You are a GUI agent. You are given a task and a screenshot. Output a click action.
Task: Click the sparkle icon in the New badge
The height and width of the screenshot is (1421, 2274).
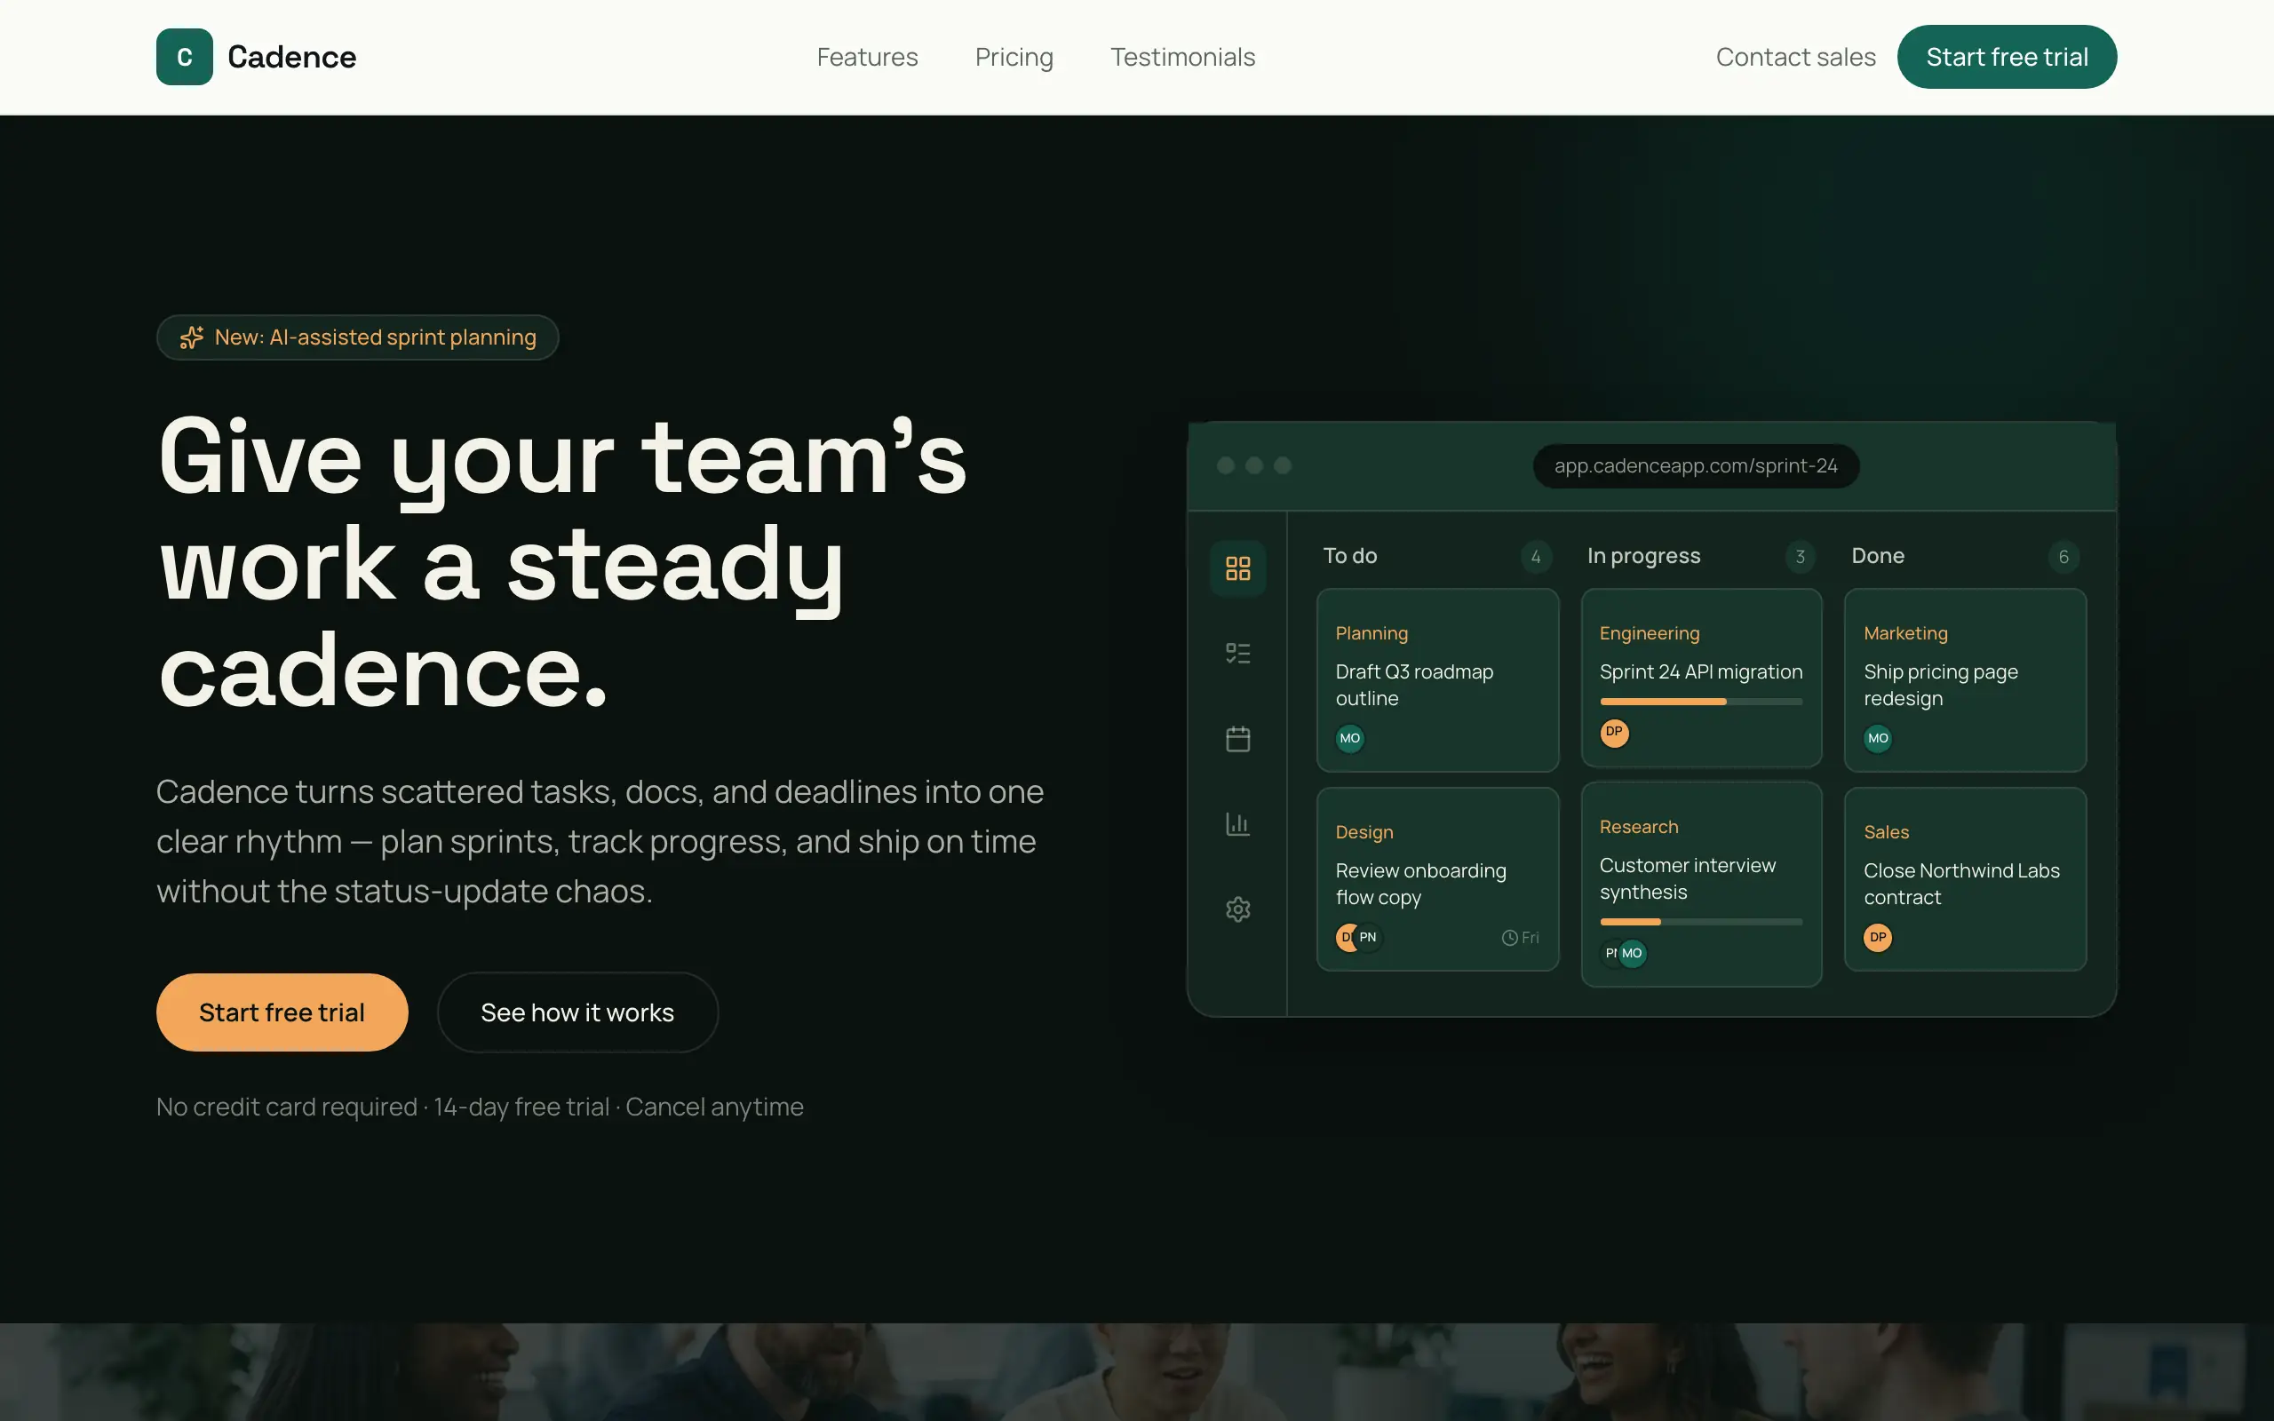[x=192, y=337]
